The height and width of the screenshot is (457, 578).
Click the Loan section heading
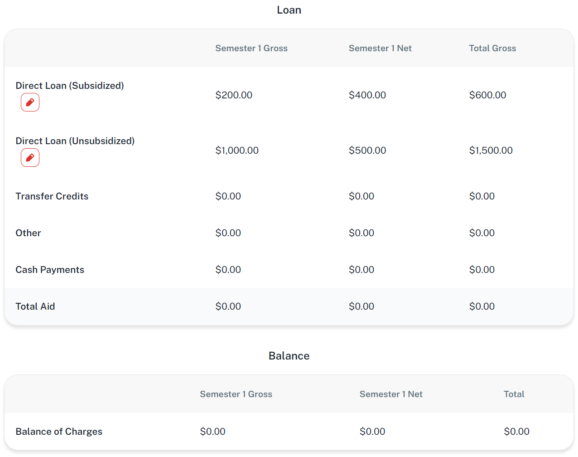pyautogui.click(x=289, y=10)
